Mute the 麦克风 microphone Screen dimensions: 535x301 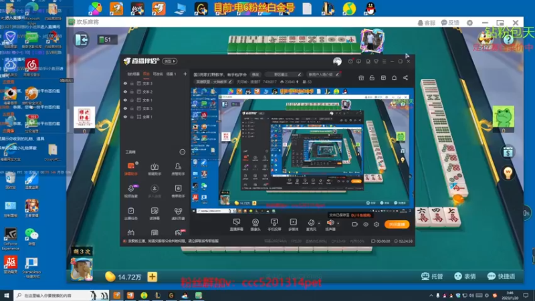pos(311,225)
